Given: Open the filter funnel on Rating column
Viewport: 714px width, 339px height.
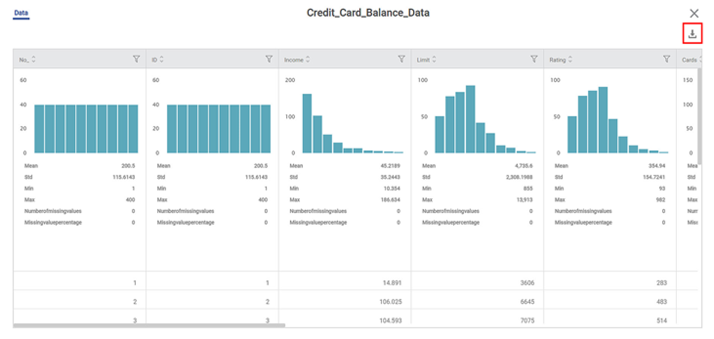Looking at the screenshot, I should coord(667,59).
